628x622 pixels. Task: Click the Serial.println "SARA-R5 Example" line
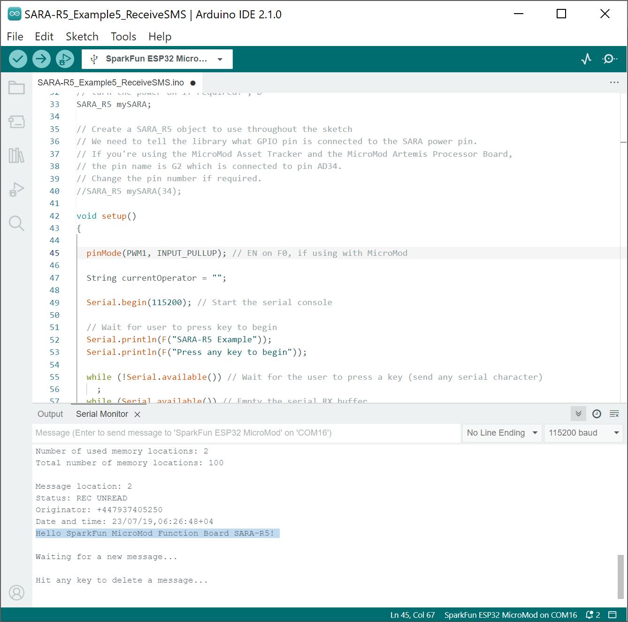click(179, 339)
